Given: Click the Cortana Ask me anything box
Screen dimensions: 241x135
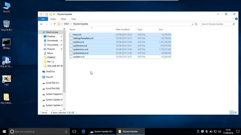Looking at the screenshot, I should pyautogui.click(x=39, y=132).
